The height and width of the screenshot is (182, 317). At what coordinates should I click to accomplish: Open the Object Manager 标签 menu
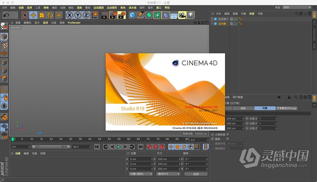pos(252,14)
